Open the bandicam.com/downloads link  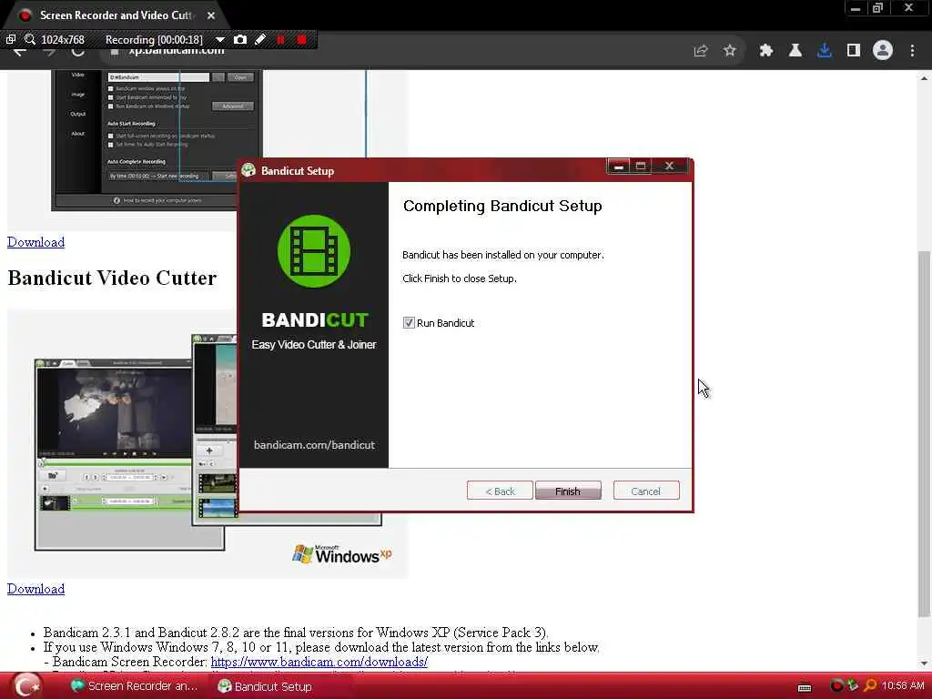pos(319,662)
